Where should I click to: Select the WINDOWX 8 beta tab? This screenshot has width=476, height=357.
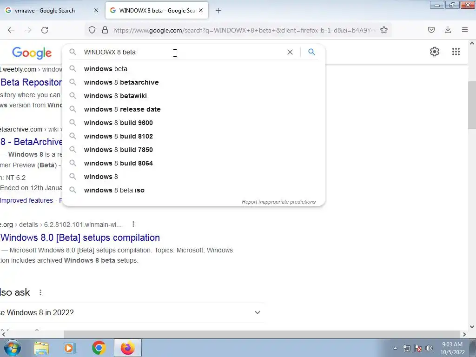coord(157,11)
